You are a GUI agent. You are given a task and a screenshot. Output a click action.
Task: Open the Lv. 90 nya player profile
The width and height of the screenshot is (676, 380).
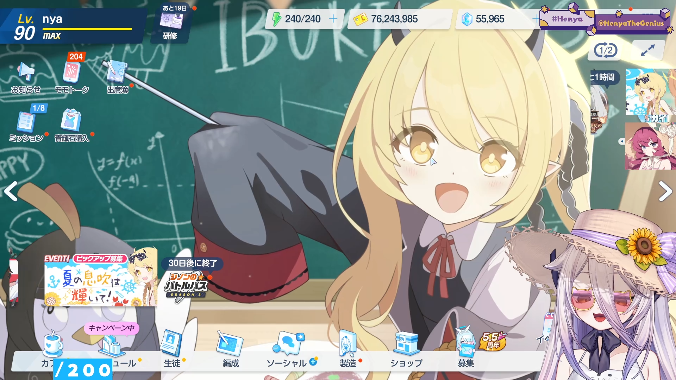click(72, 26)
